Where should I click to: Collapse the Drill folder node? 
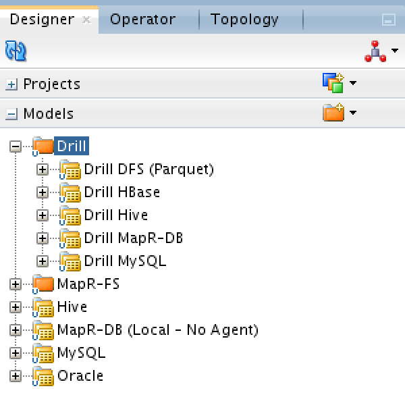click(x=16, y=147)
